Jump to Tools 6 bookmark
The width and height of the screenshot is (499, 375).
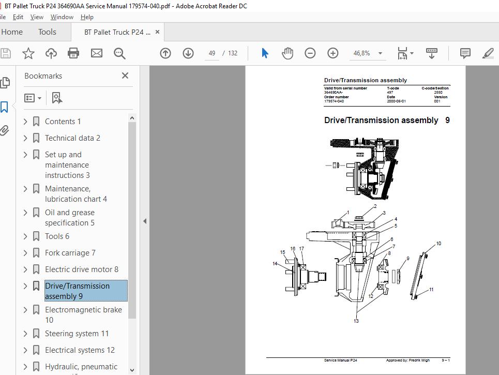click(x=57, y=236)
